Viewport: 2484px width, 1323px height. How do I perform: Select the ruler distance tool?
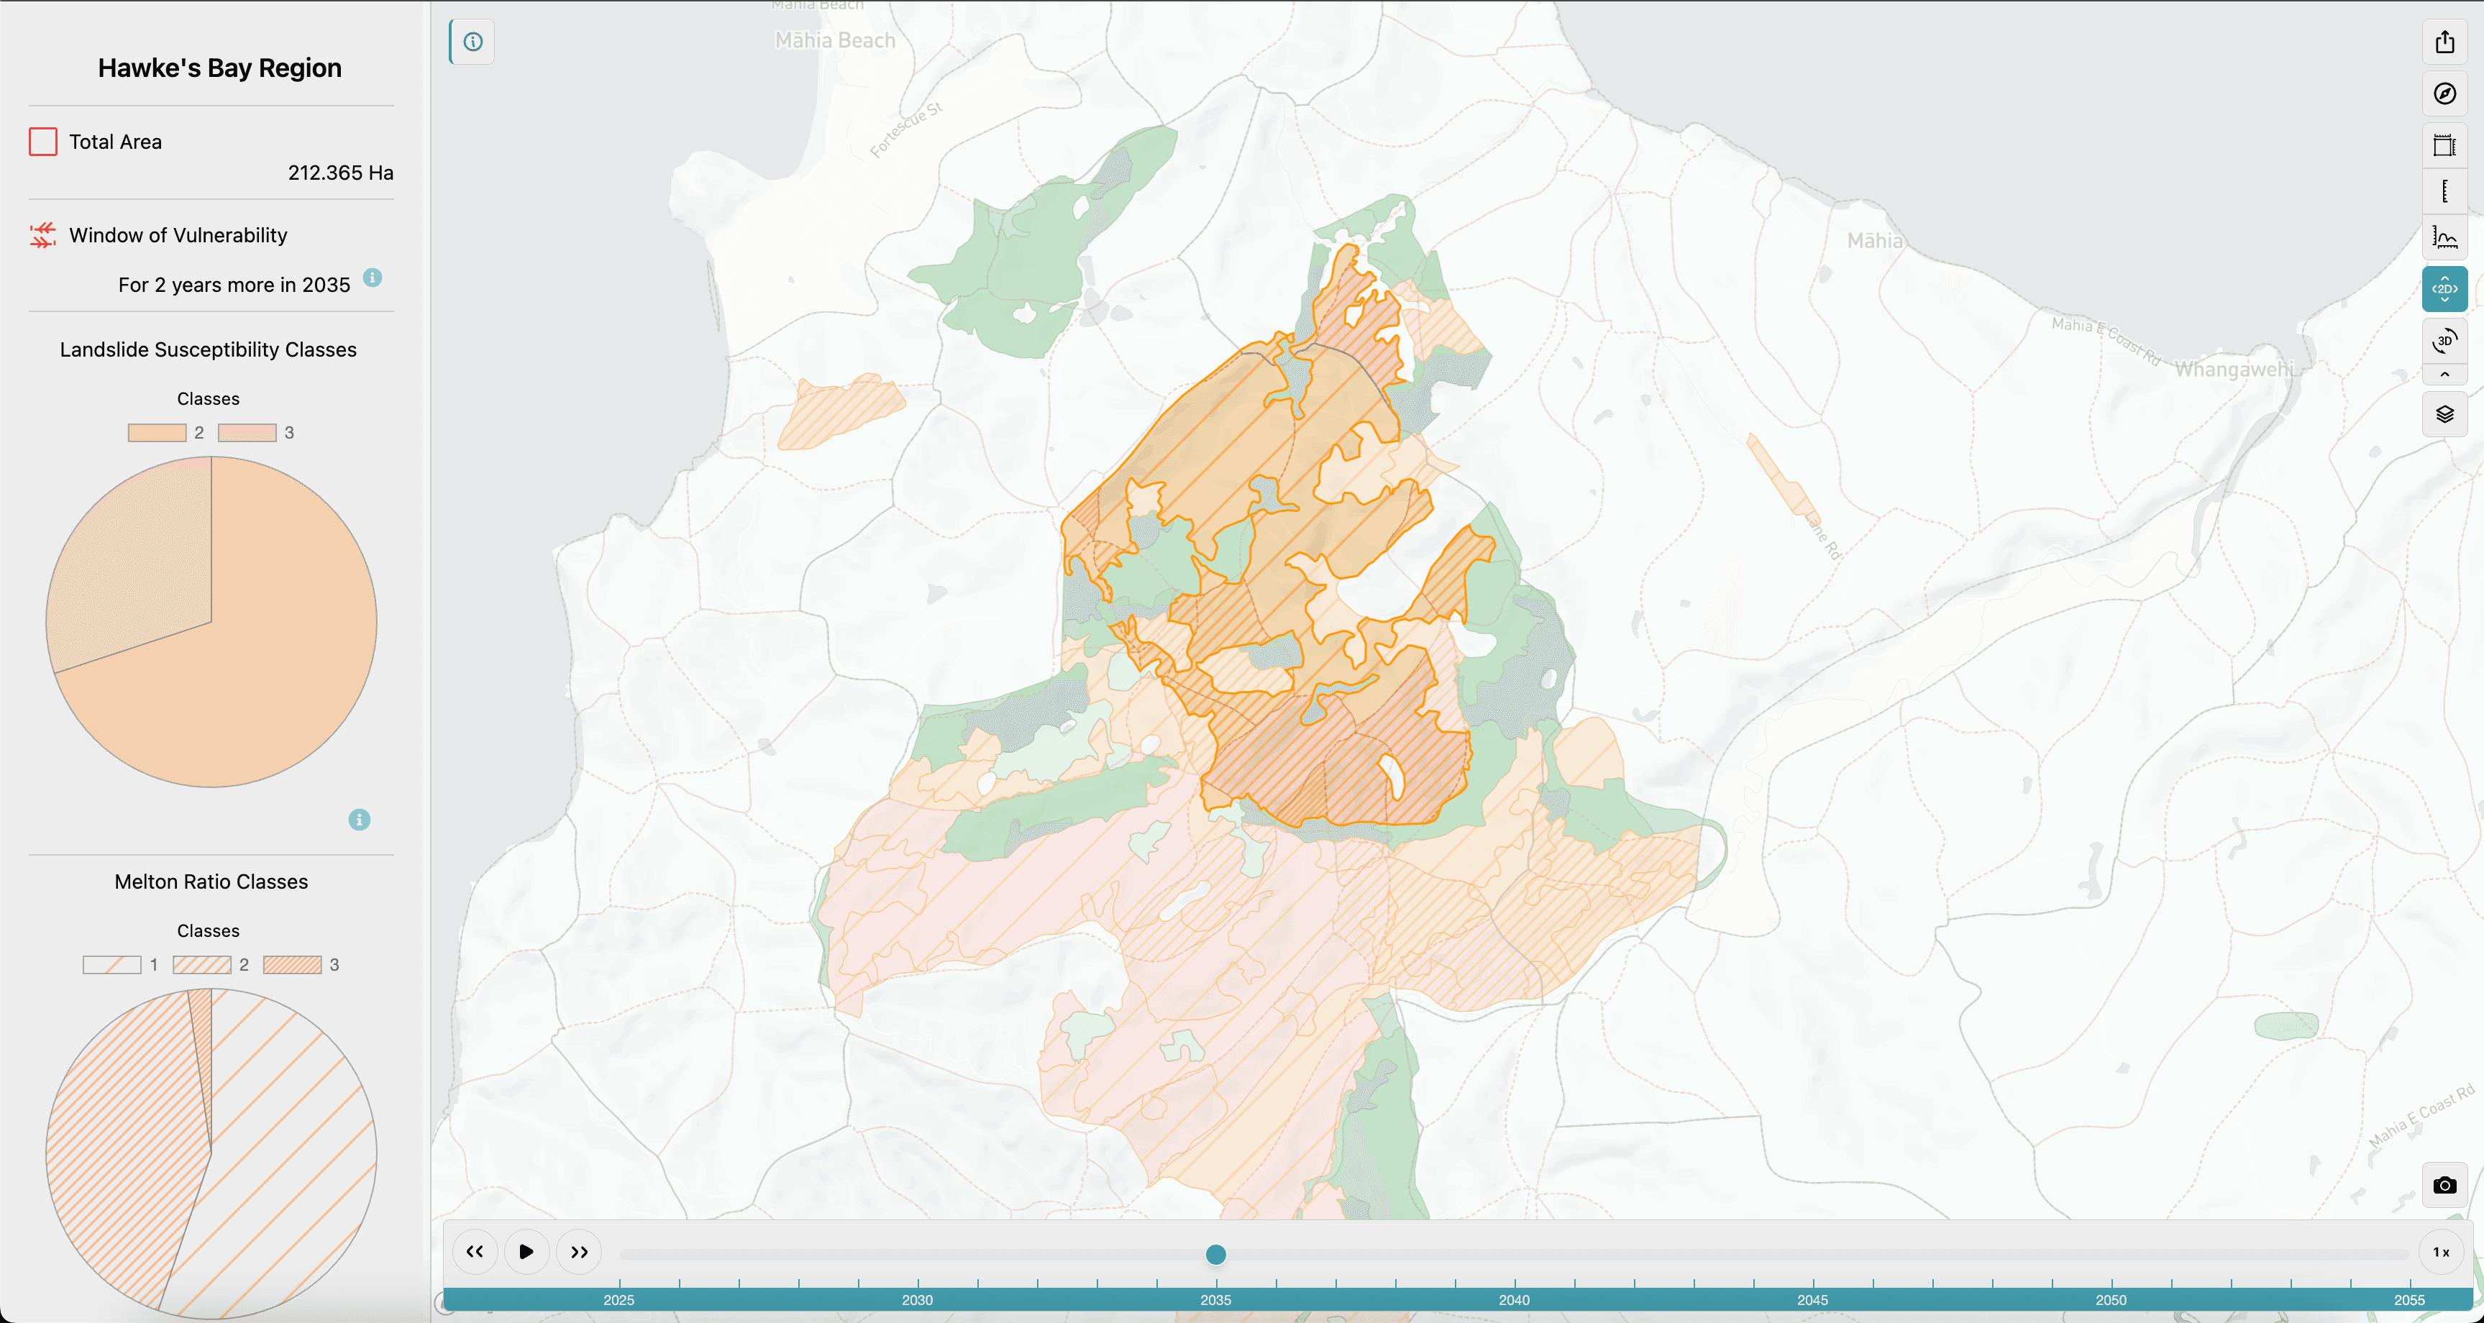coord(2444,191)
